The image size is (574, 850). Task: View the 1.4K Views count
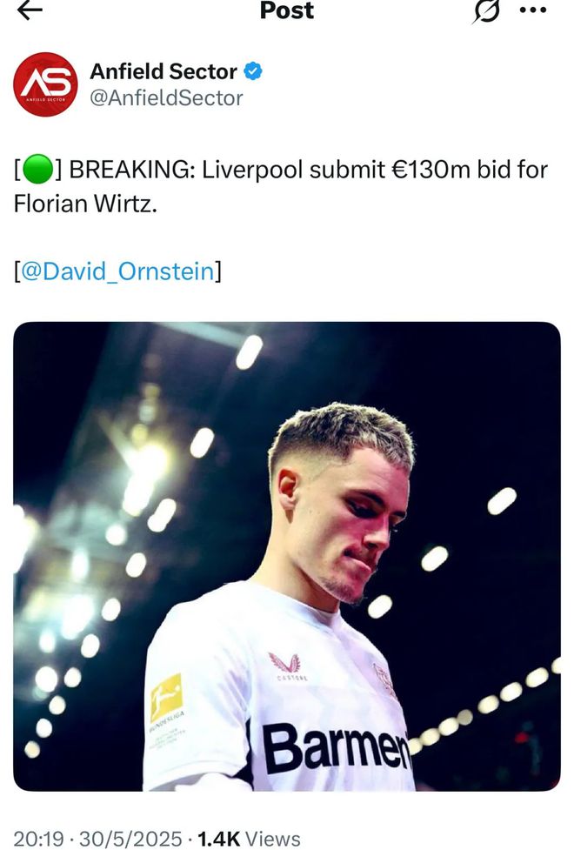coord(249,839)
